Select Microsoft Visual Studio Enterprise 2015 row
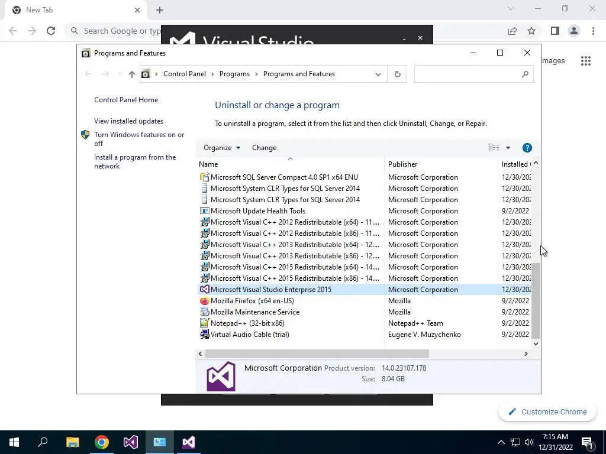This screenshot has height=454, width=606. click(365, 289)
